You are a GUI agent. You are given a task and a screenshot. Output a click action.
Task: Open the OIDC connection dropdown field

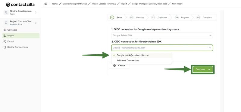(x=162, y=48)
